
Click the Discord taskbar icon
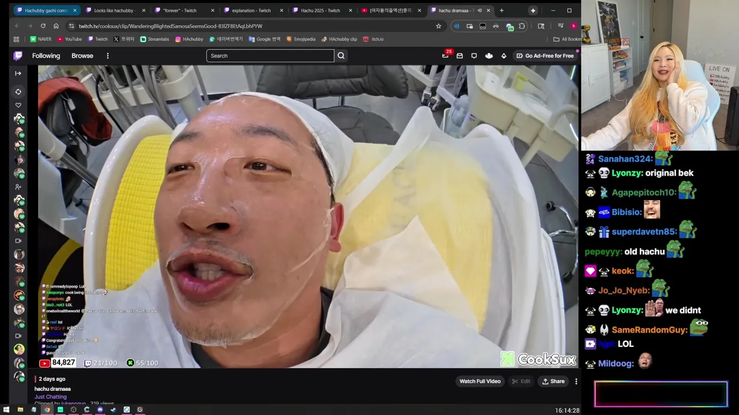point(100,410)
